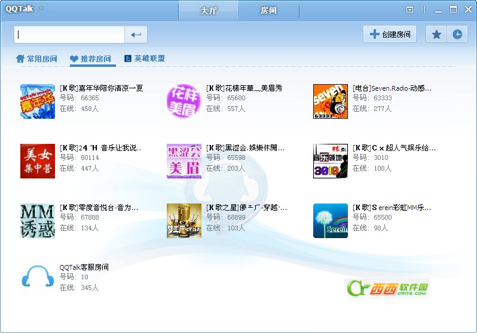Image resolution: width=477 pixels, height=333 pixels.
Task: Open the recent history clock icon
Action: tap(457, 35)
